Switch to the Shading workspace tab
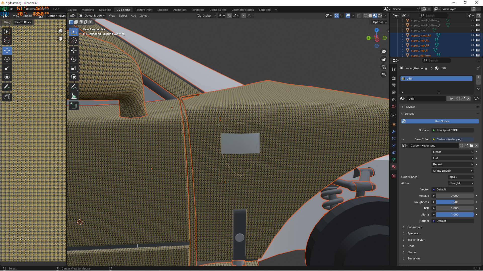 (x=163, y=10)
